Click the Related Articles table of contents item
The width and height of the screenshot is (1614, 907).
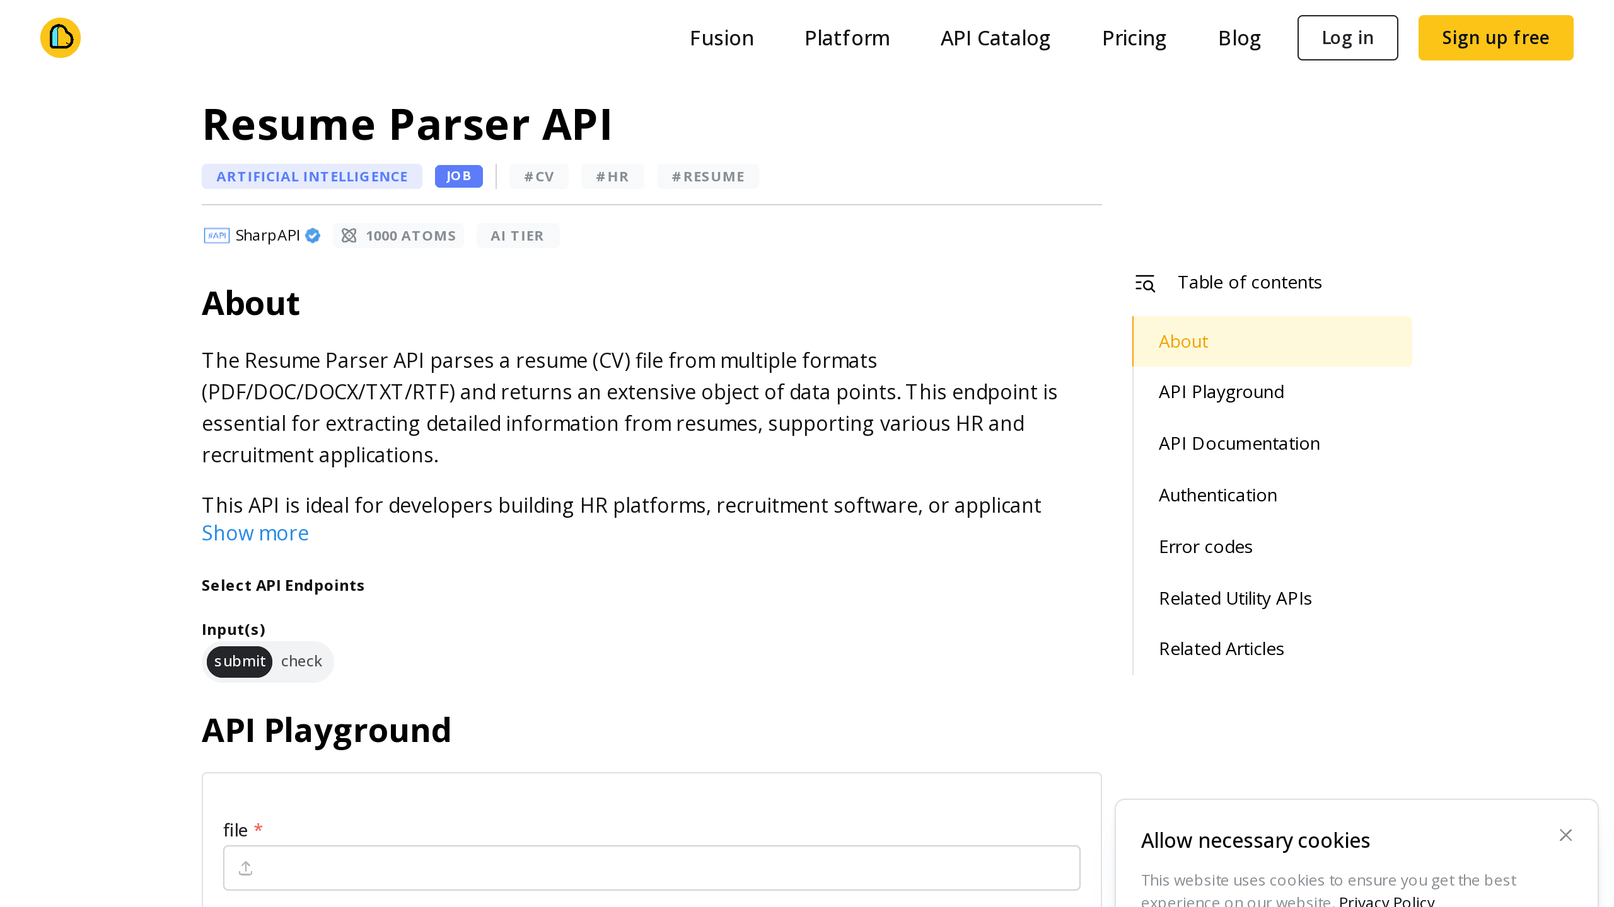pyautogui.click(x=1222, y=649)
